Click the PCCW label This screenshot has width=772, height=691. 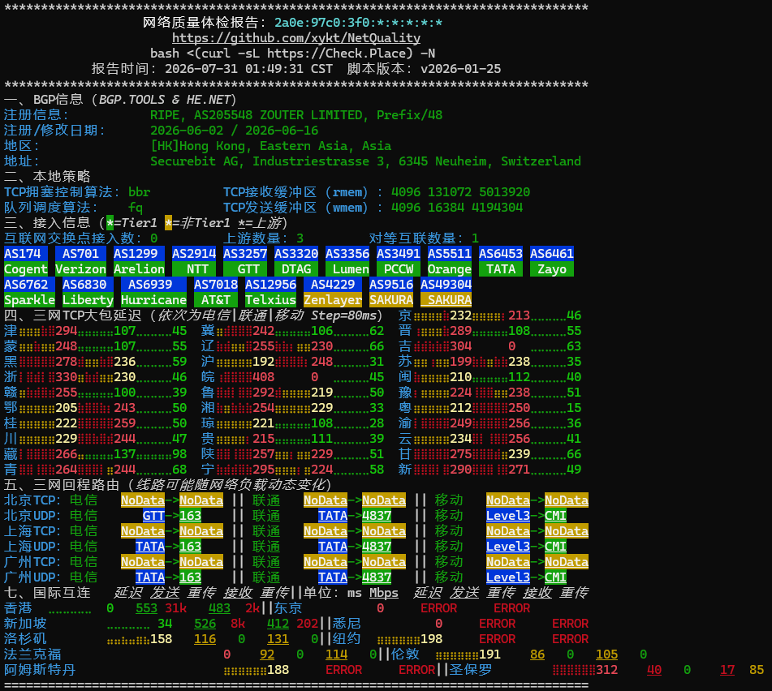coord(399,269)
